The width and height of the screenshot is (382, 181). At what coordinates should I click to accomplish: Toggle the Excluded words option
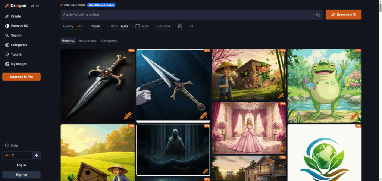point(163,26)
